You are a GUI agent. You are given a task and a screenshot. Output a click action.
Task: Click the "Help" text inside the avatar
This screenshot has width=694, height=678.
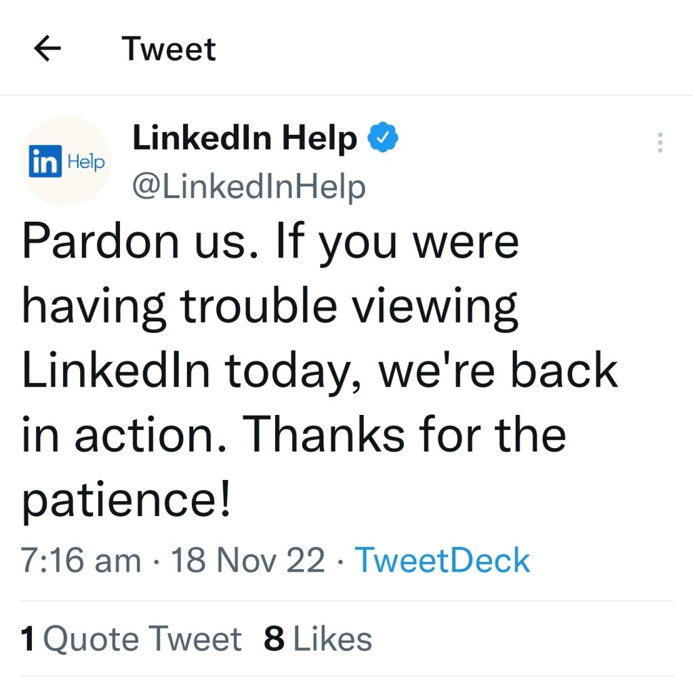click(86, 162)
